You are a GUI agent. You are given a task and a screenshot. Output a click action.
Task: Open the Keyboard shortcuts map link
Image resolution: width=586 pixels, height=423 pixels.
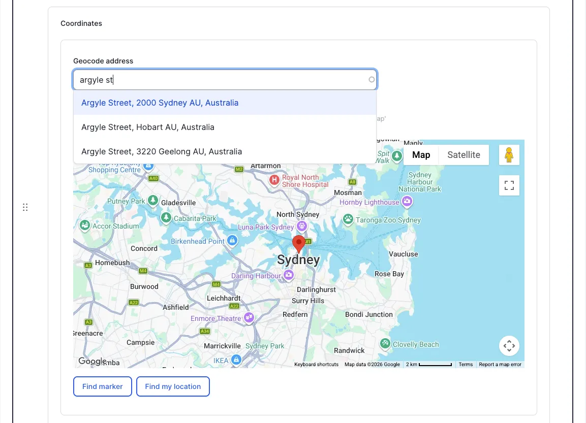316,365
